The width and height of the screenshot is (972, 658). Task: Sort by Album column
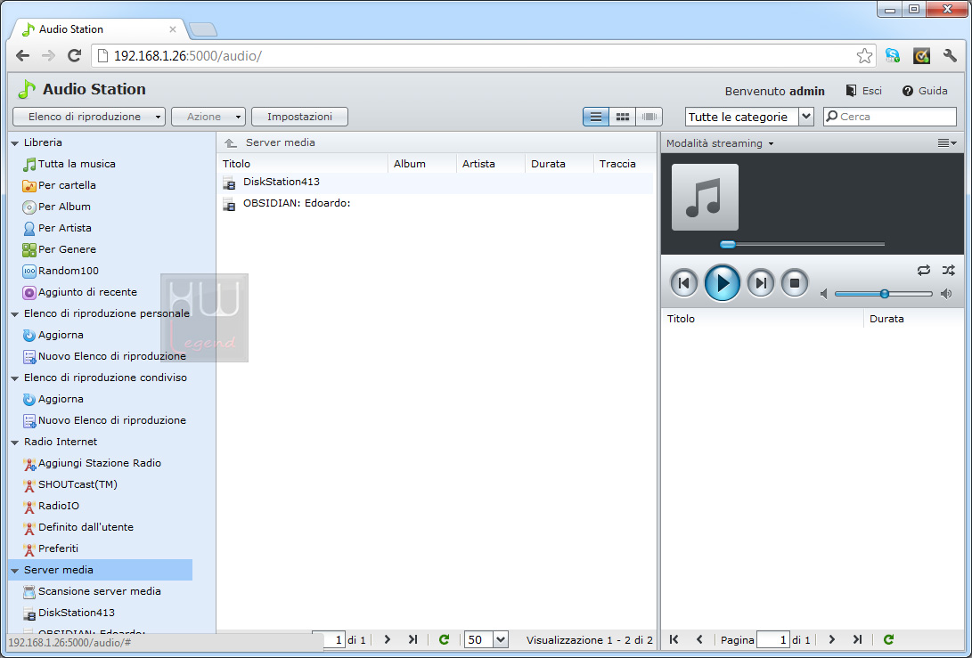coord(422,164)
